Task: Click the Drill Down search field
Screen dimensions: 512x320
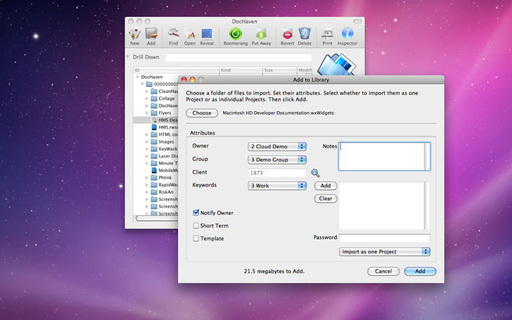Action: coord(239,57)
